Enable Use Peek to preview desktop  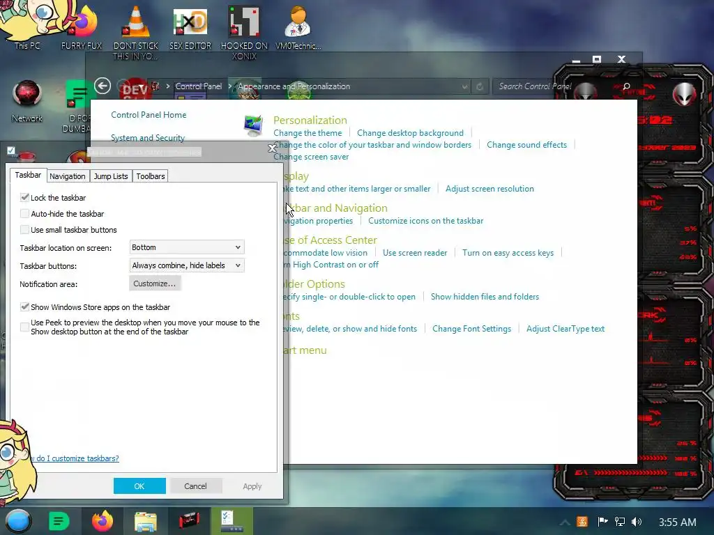pyautogui.click(x=24, y=327)
